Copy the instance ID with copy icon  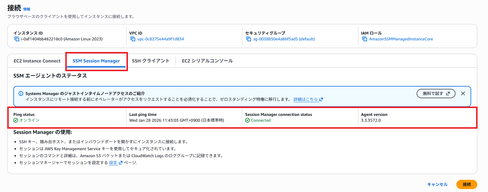(x=17, y=39)
